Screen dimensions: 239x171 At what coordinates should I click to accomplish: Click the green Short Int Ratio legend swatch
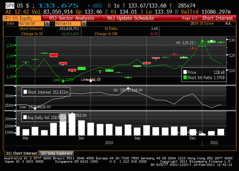point(185,77)
